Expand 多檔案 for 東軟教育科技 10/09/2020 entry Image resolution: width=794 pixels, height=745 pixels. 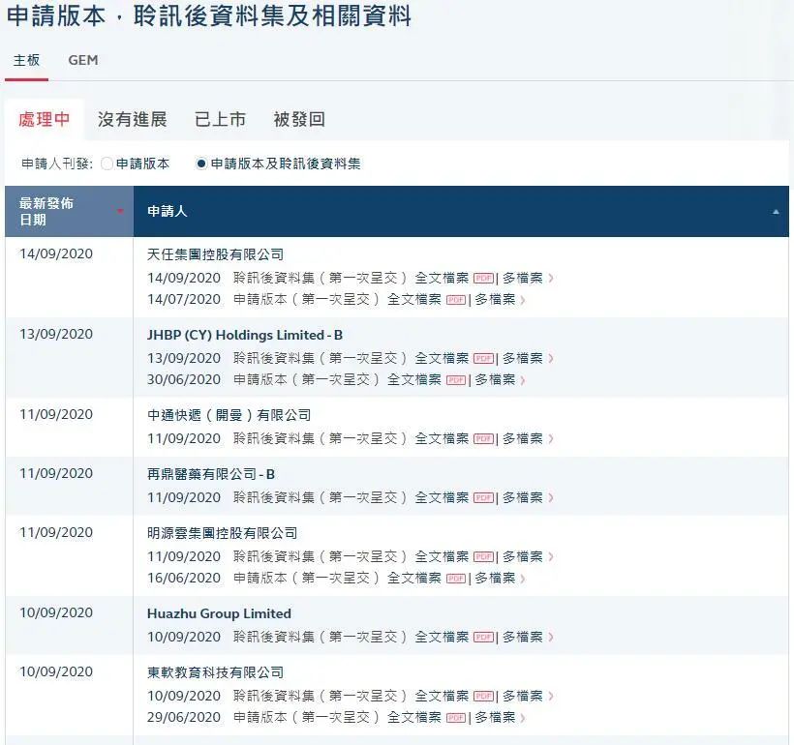click(528, 696)
